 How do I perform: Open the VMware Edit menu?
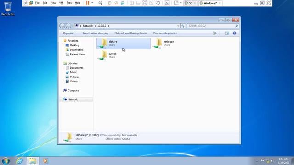tap(45, 3)
